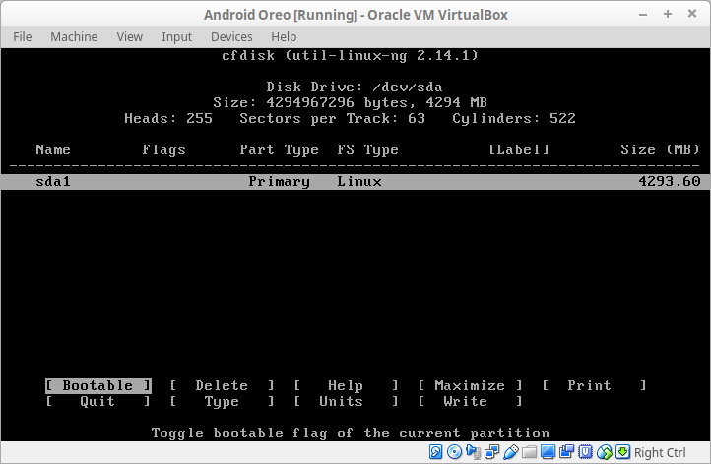
Task: Maximize the VirtualBox window
Action: 668,14
